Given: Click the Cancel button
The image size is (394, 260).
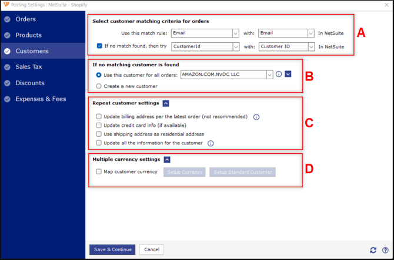Looking at the screenshot, I should tap(152, 249).
